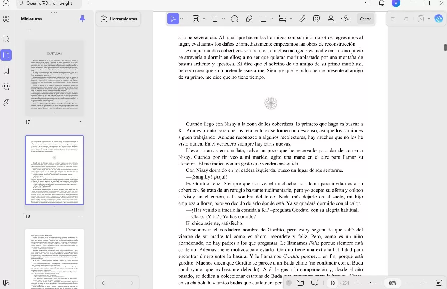Open a new tab with plus
The image size is (447, 289).
click(89, 3)
